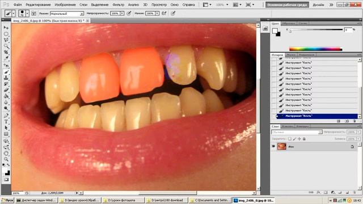
Task: Delete current state in History panel
Action: click(x=354, y=121)
